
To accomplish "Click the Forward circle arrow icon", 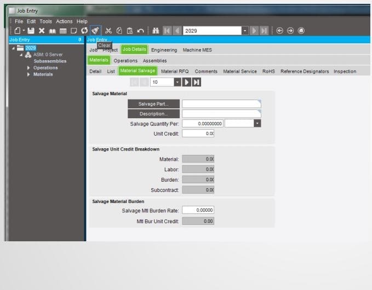I will pyautogui.click(x=290, y=31).
